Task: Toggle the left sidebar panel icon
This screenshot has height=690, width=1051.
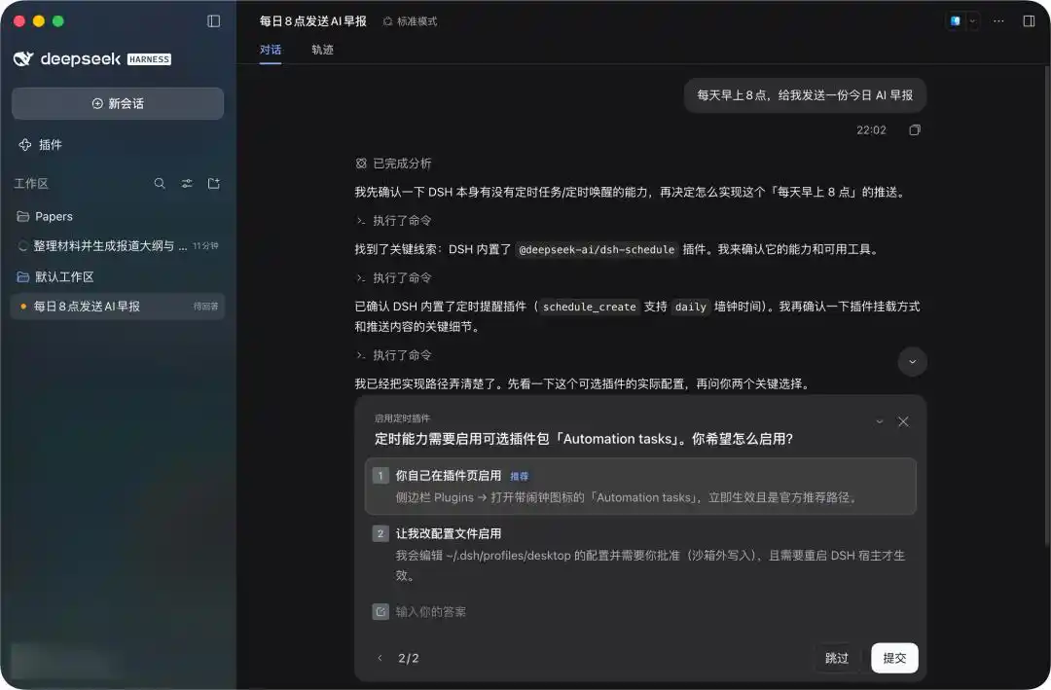Action: click(x=214, y=21)
